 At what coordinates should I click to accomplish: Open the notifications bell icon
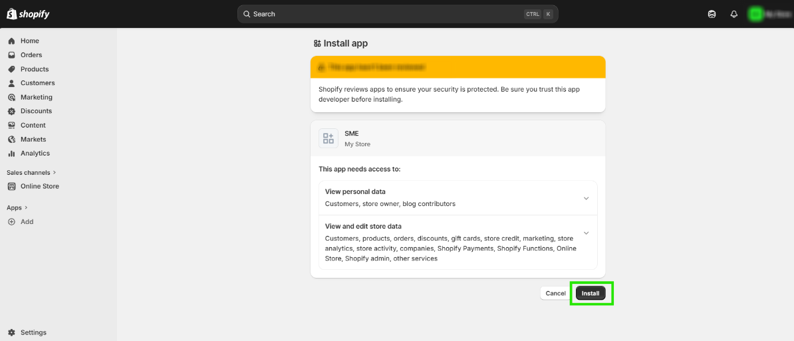[734, 14]
